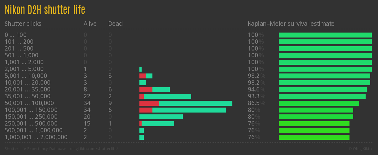Click the Dead count 9
Image resolution: width=378 pixels, height=155 pixels.
(x=110, y=103)
